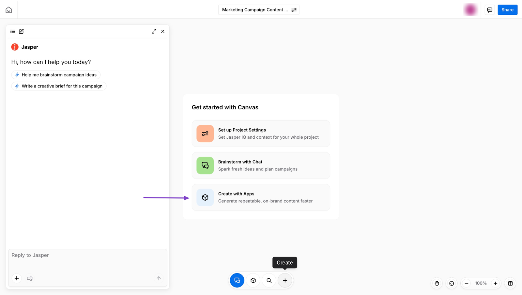Open chat history list icon

(x=13, y=31)
